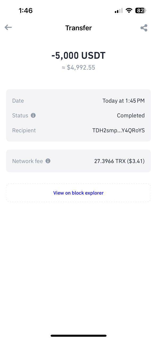This screenshot has width=157, height=340.
Task: Tap the Status info icon
Action: pyautogui.click(x=33, y=116)
